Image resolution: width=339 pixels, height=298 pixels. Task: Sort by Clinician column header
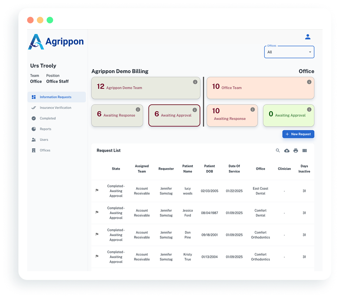pos(284,169)
